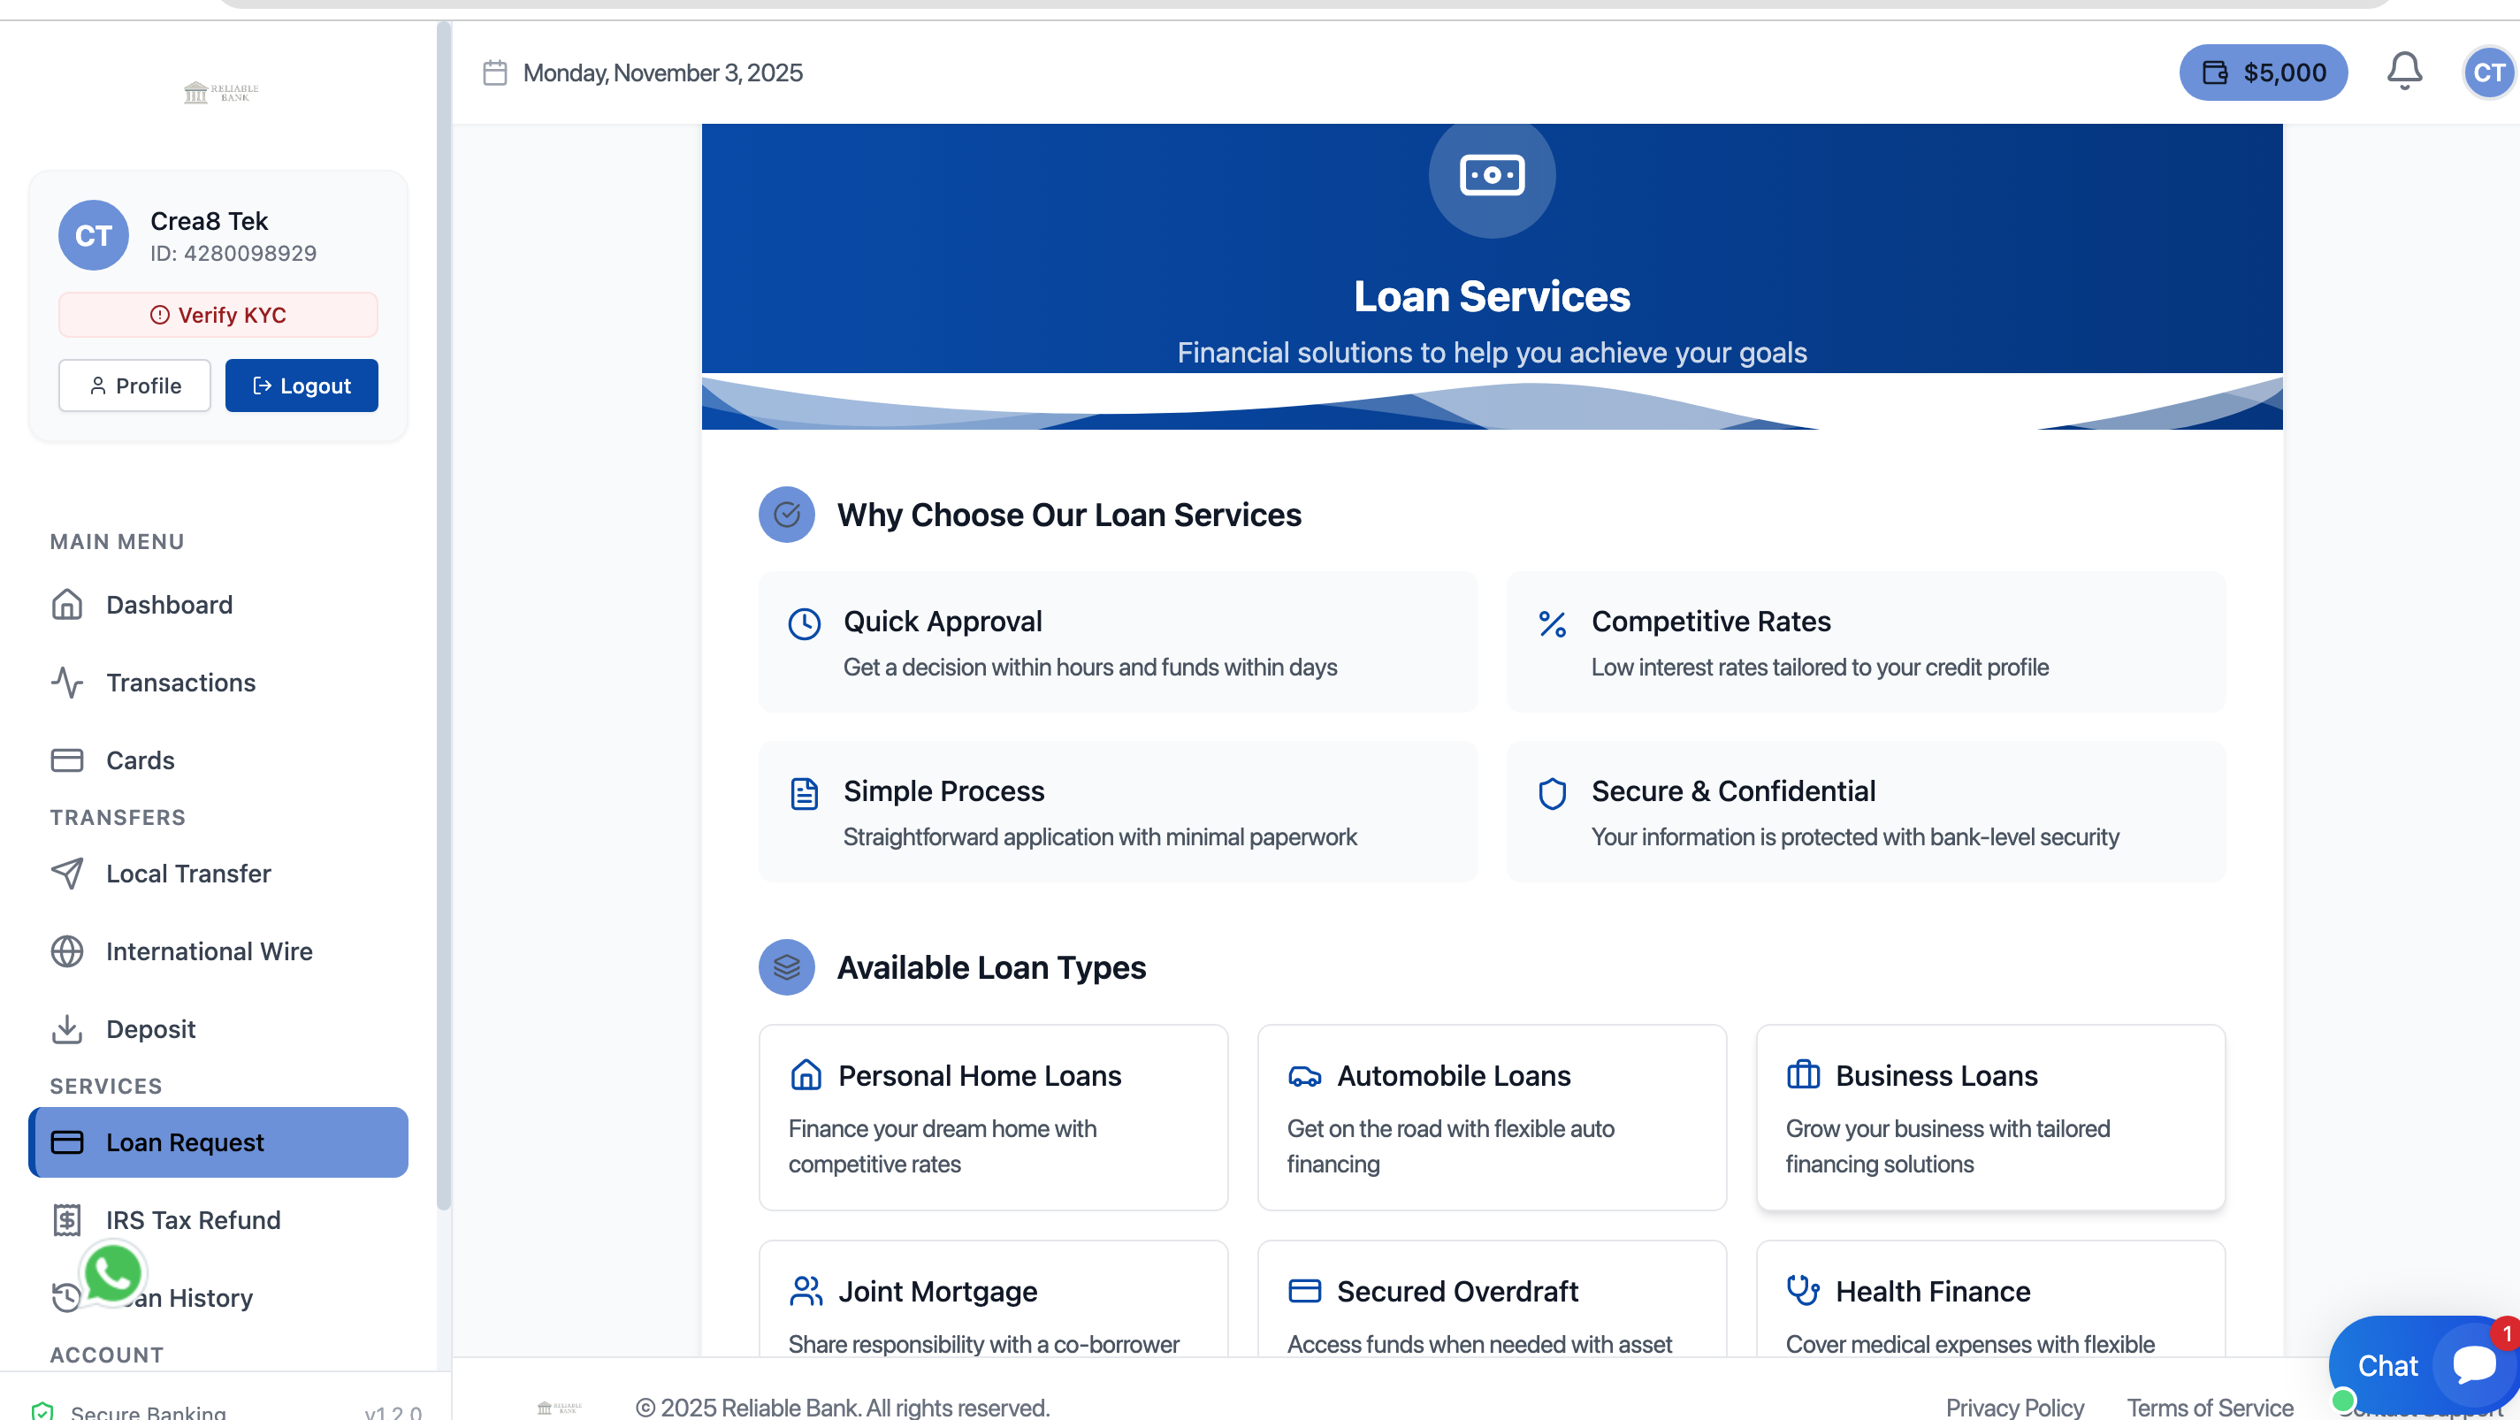This screenshot has height=1420, width=2520.
Task: Click the notification bell icon
Action: 2403,72
